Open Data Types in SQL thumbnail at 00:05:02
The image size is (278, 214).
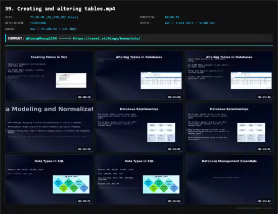pos(139,180)
